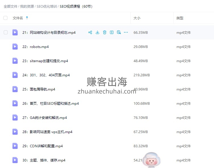Click the share icon for file 21
This screenshot has width=214, height=168.
90,32
